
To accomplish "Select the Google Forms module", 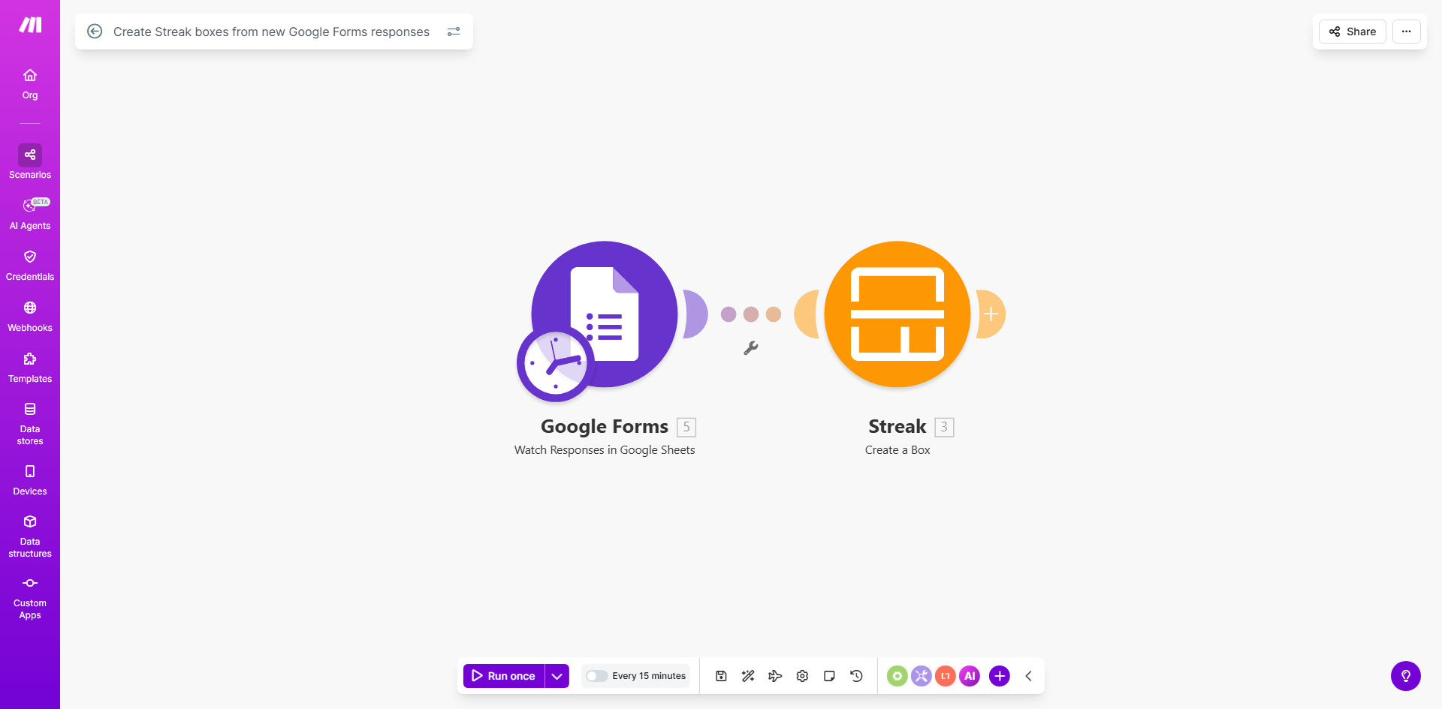I will pos(605,314).
